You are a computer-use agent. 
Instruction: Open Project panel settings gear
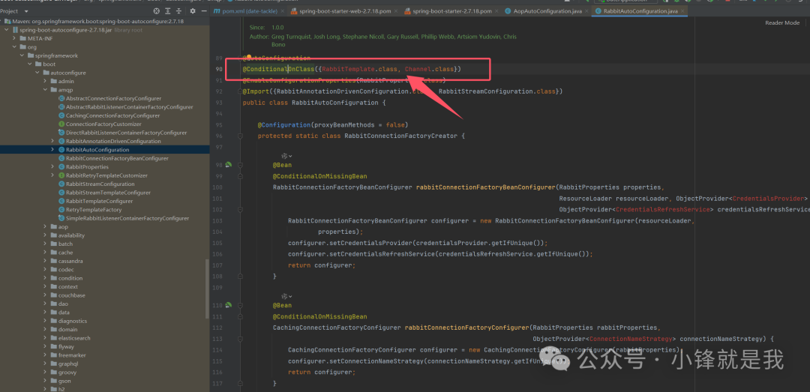coord(193,10)
